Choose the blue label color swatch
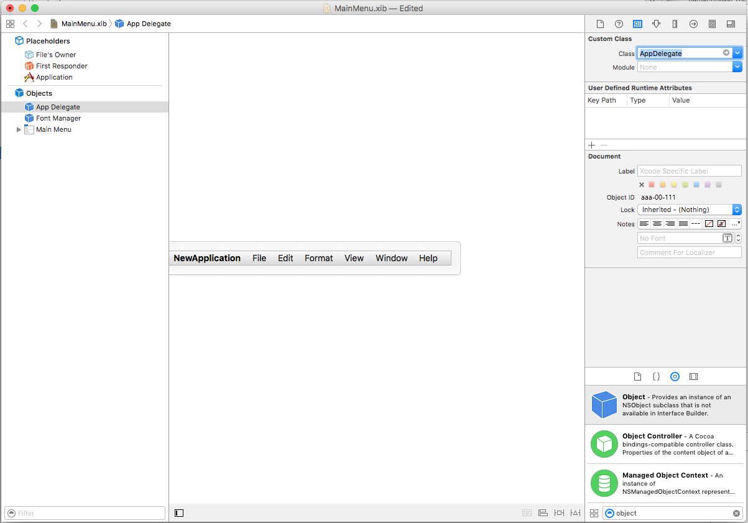Screen dimensions: 748x523 coord(696,185)
